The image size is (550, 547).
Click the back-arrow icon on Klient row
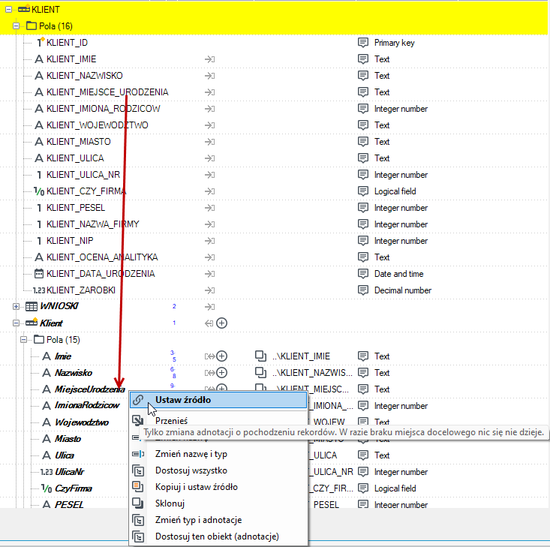[x=209, y=323]
